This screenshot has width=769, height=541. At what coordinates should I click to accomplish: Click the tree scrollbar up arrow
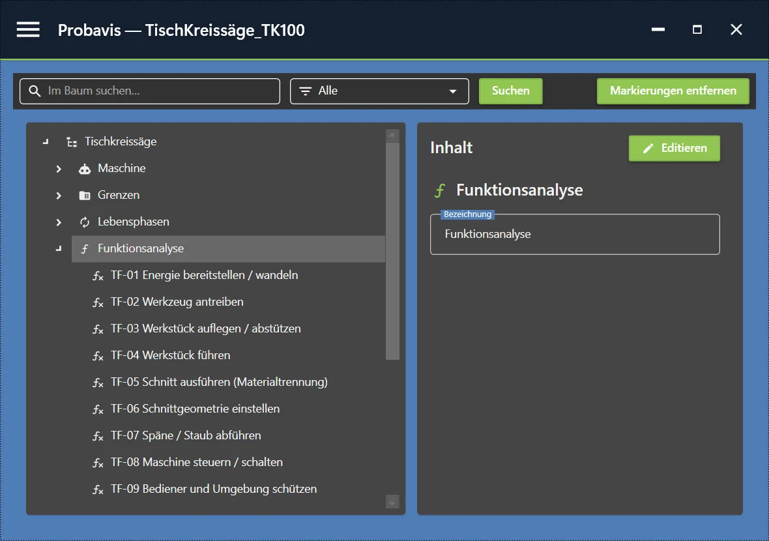click(392, 136)
